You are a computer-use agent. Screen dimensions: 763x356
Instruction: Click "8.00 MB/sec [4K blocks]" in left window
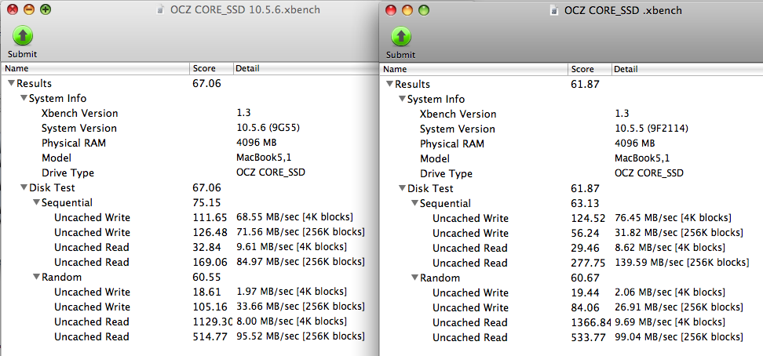(291, 321)
